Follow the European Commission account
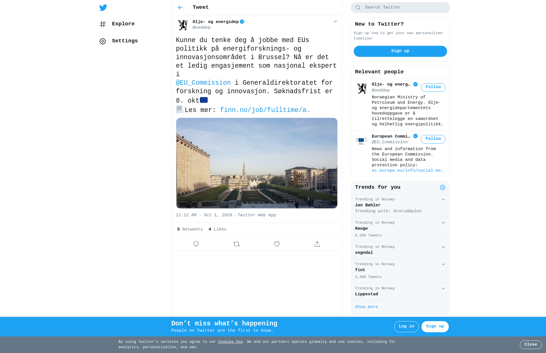The width and height of the screenshot is (546, 353). (x=433, y=139)
